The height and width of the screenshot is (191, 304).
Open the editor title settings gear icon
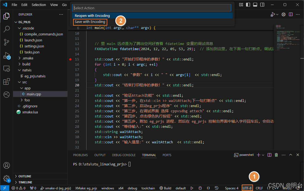pos(284,14)
